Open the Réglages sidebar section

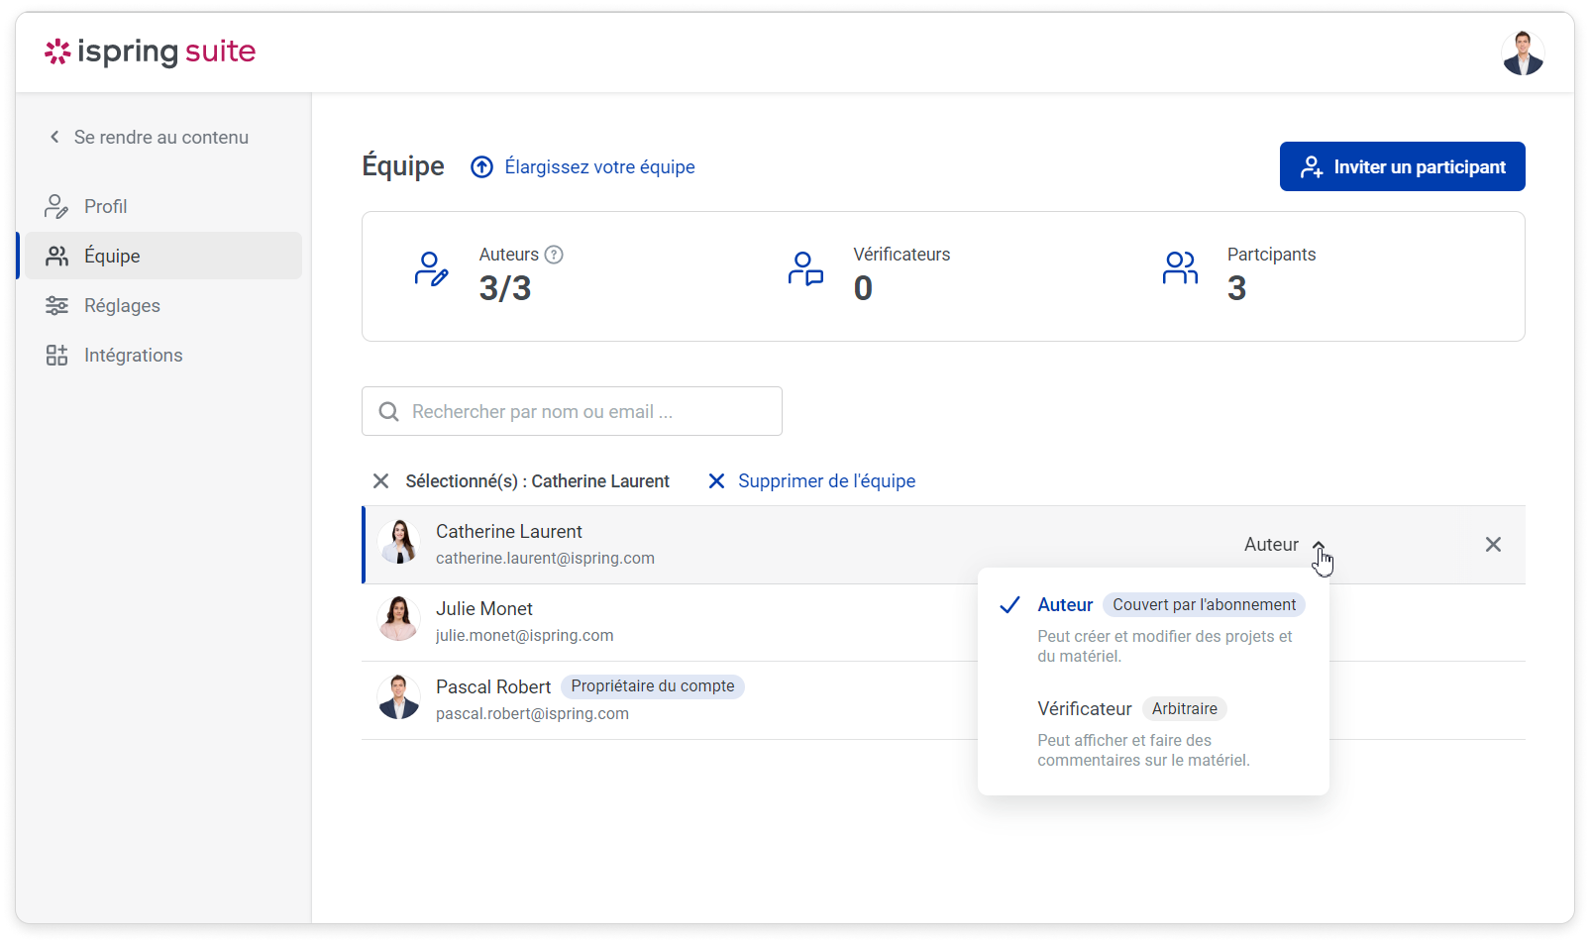click(x=122, y=306)
